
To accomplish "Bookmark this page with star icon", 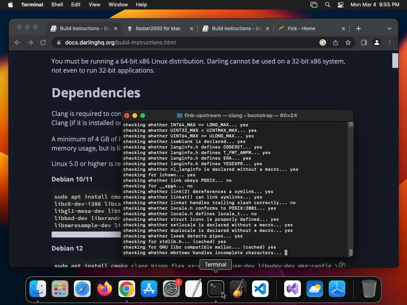I will click(348, 42).
